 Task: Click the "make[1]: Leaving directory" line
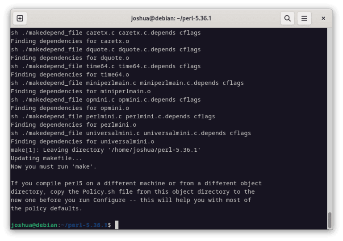(x=106, y=150)
